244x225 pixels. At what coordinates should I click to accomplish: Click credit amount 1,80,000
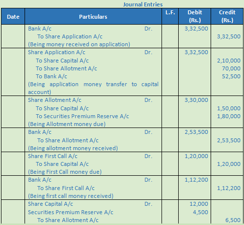[x=229, y=116]
